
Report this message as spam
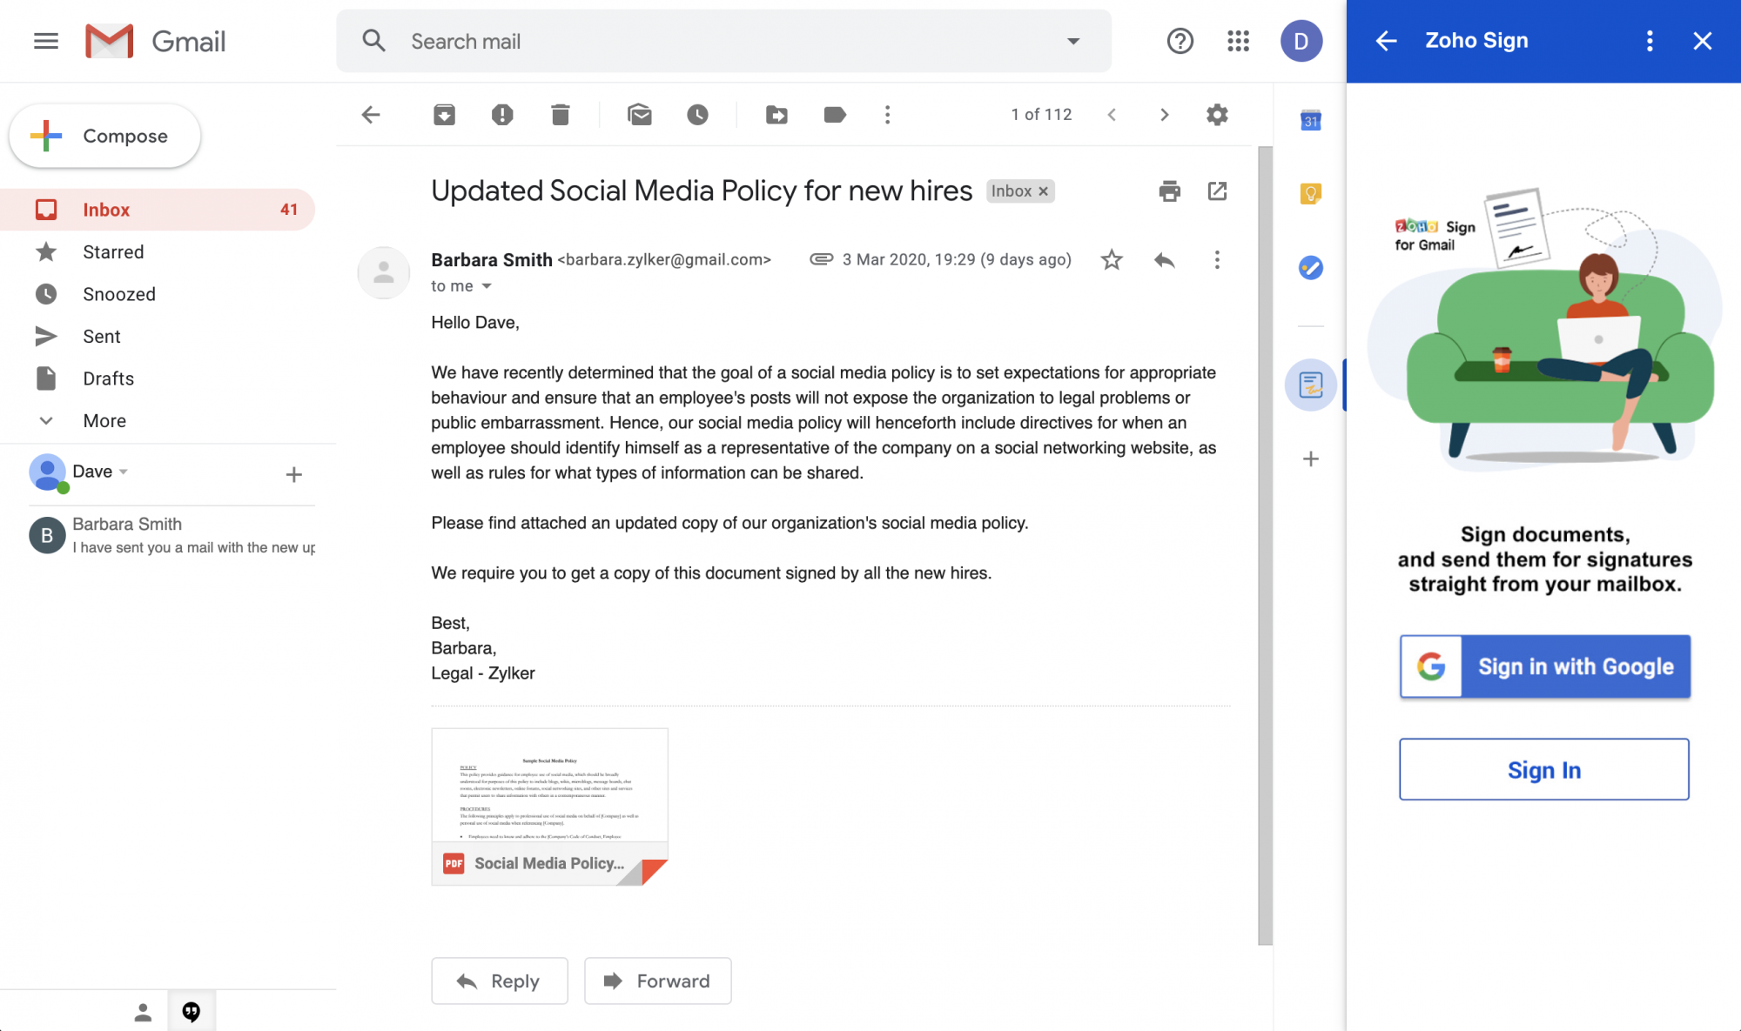(x=502, y=115)
